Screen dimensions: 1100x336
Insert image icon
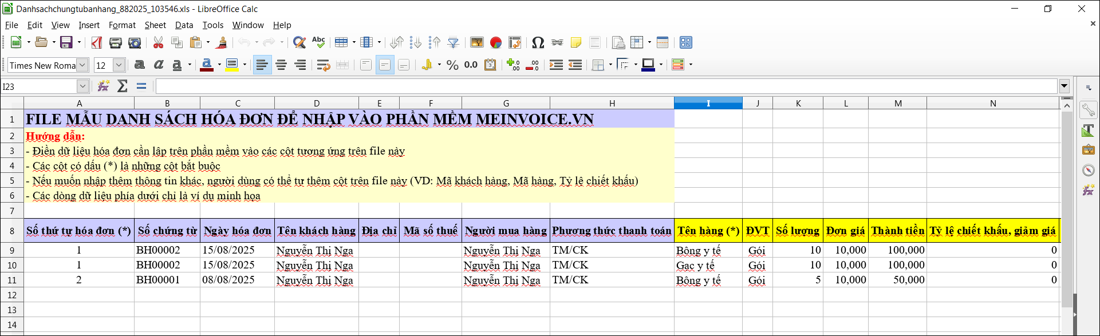coord(476,42)
